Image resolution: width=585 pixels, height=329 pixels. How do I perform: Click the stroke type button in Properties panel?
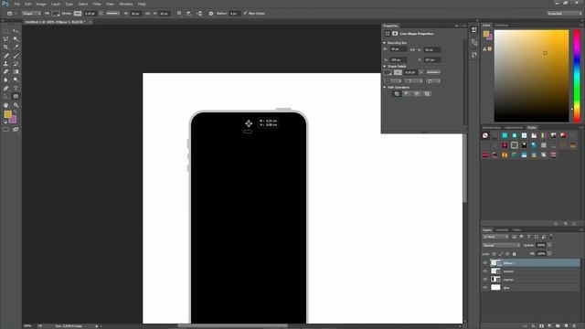433,72
